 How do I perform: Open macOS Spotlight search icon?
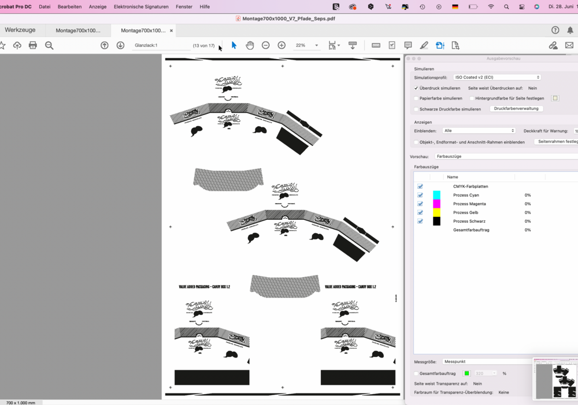pos(506,6)
